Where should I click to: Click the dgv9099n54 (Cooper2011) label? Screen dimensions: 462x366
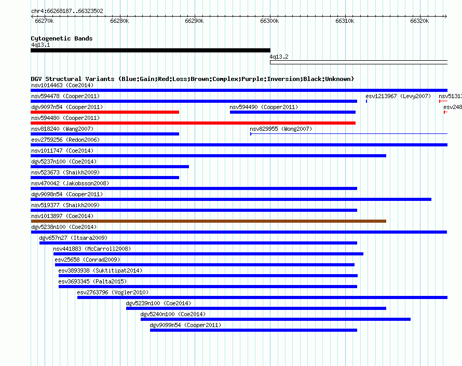click(185, 325)
